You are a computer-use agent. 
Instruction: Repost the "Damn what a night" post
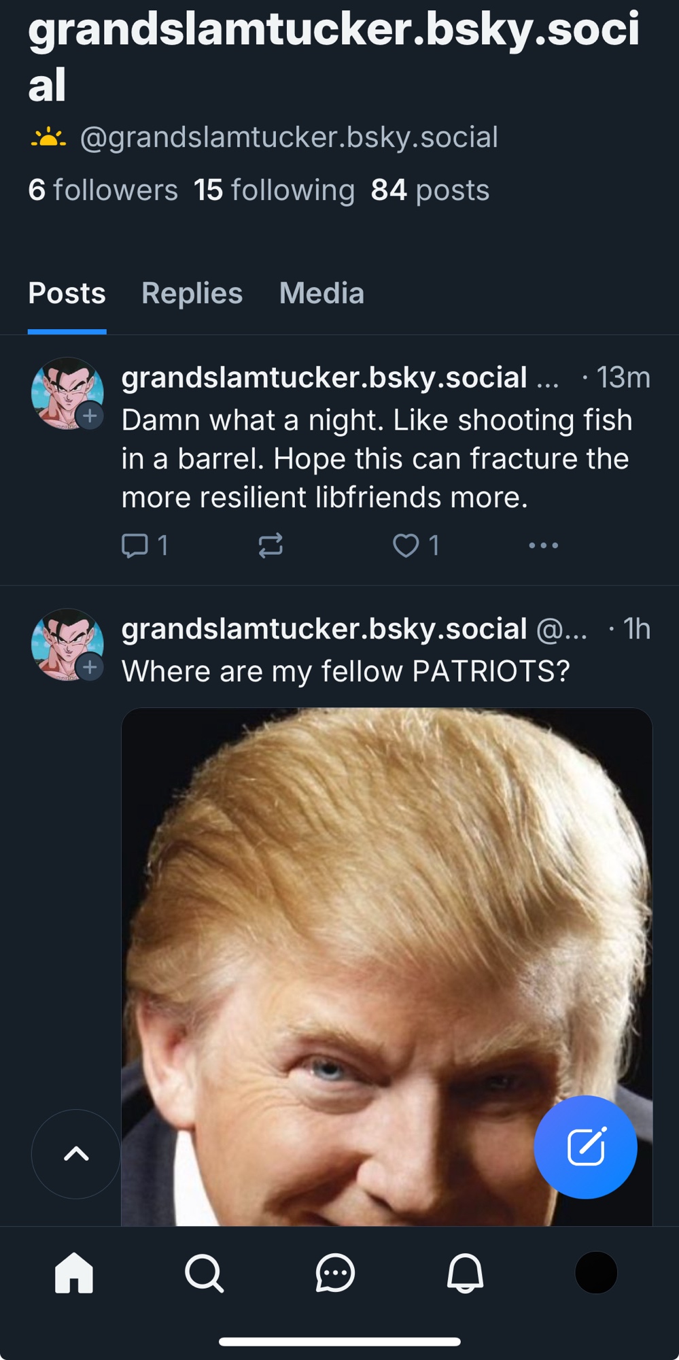pyautogui.click(x=271, y=545)
